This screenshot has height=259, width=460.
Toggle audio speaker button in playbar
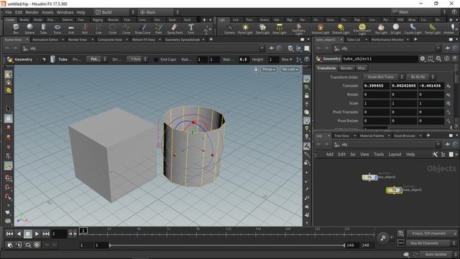(19, 245)
